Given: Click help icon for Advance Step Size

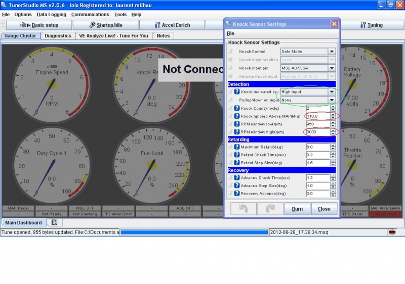Looking at the screenshot, I should tap(236, 185).
